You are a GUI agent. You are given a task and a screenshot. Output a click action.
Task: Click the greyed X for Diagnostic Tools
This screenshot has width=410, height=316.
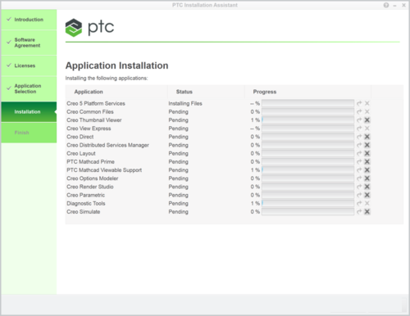point(367,203)
